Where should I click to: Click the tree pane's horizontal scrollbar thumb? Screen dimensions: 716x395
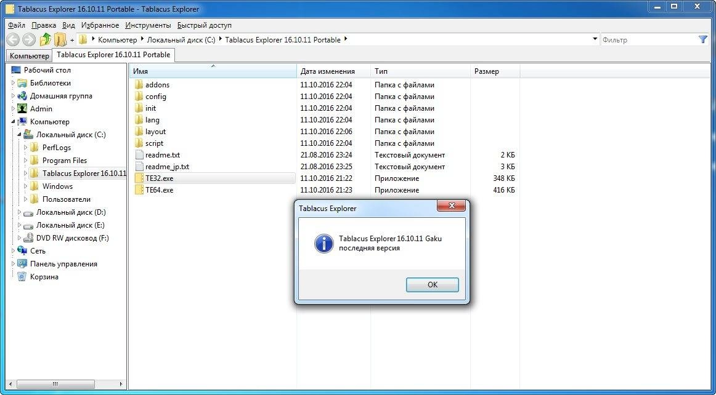55,384
